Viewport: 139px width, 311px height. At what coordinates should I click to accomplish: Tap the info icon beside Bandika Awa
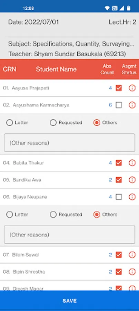tap(132, 180)
